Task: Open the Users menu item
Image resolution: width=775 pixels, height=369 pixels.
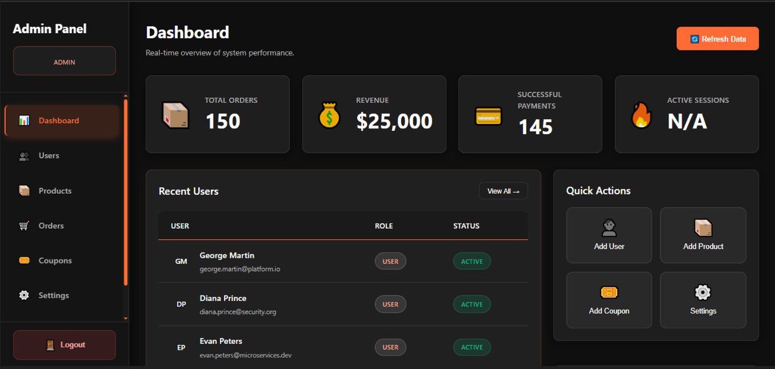Action: (x=62, y=156)
